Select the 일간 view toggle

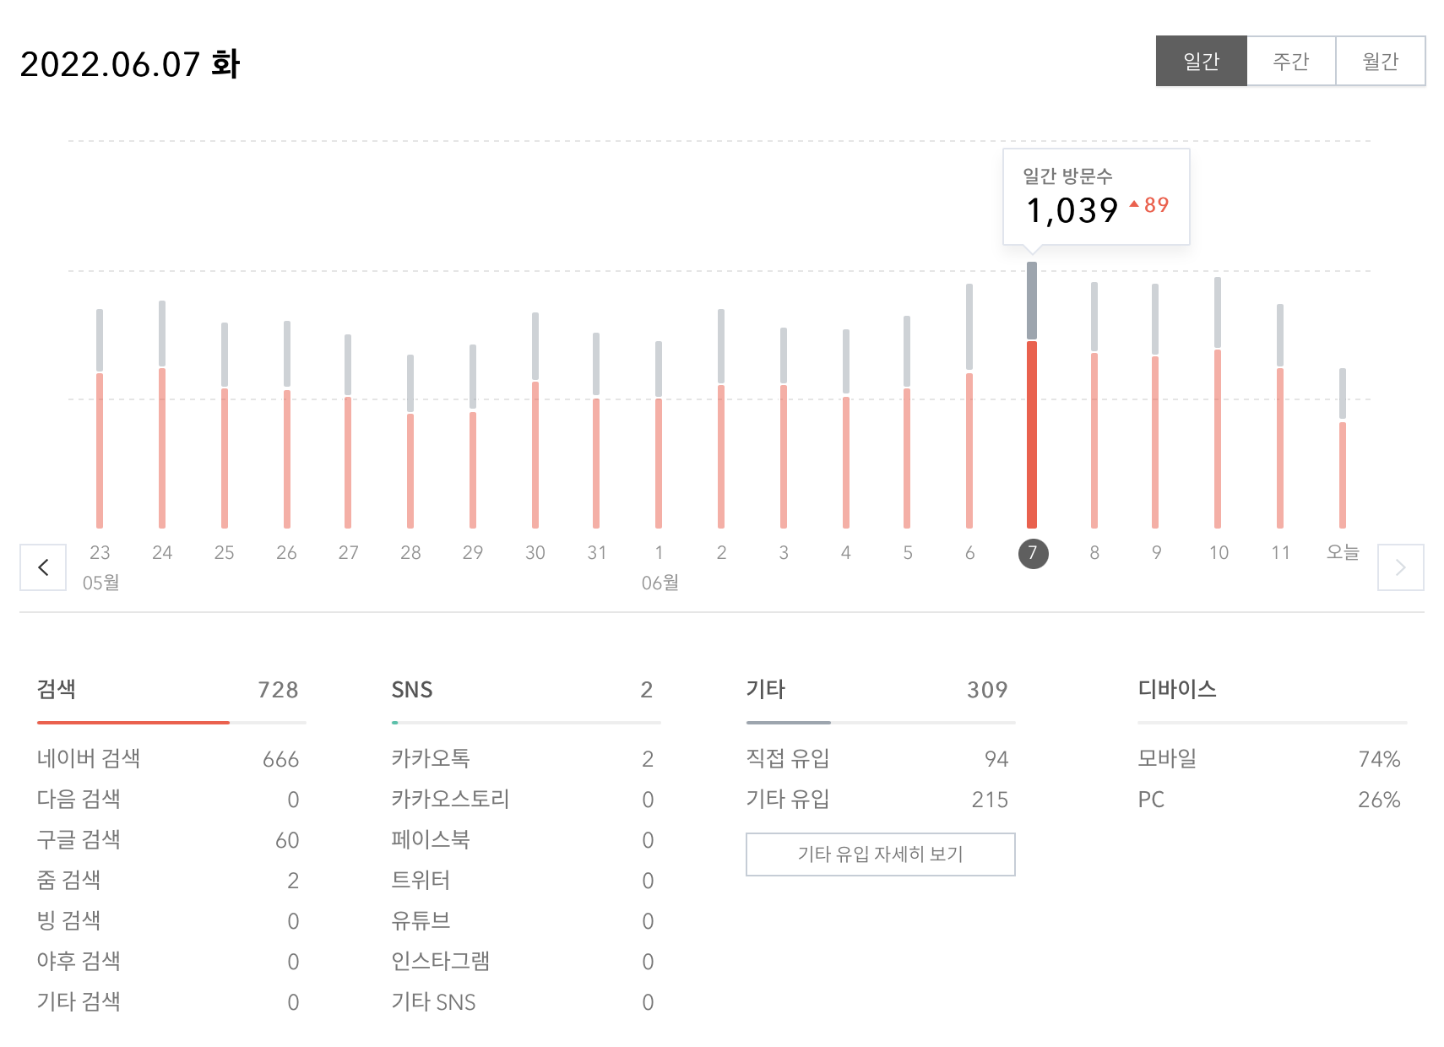(1202, 60)
